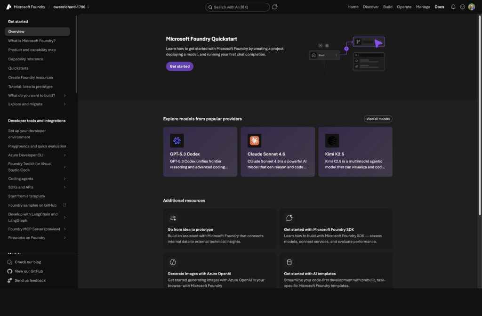Switch to the Build tab

coord(388,7)
